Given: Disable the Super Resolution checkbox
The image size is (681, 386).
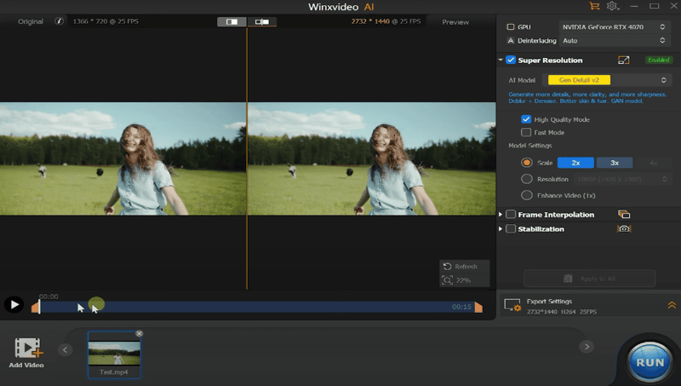Looking at the screenshot, I should [x=511, y=60].
